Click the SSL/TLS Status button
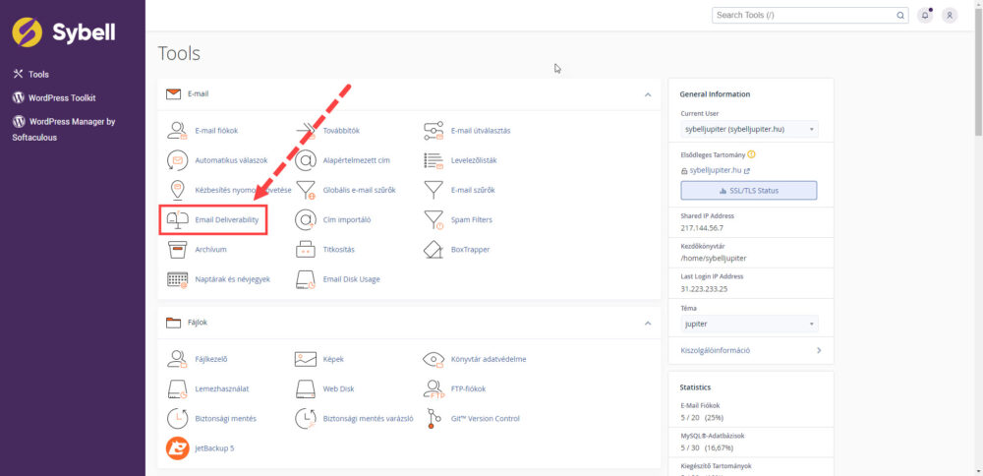983x476 pixels. coord(748,190)
